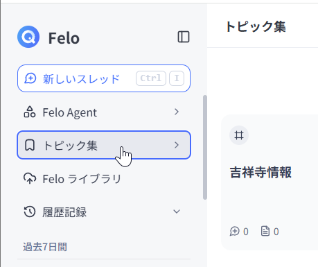Expand the Felo Agent chevron arrow
The height and width of the screenshot is (267, 318).
tap(177, 112)
